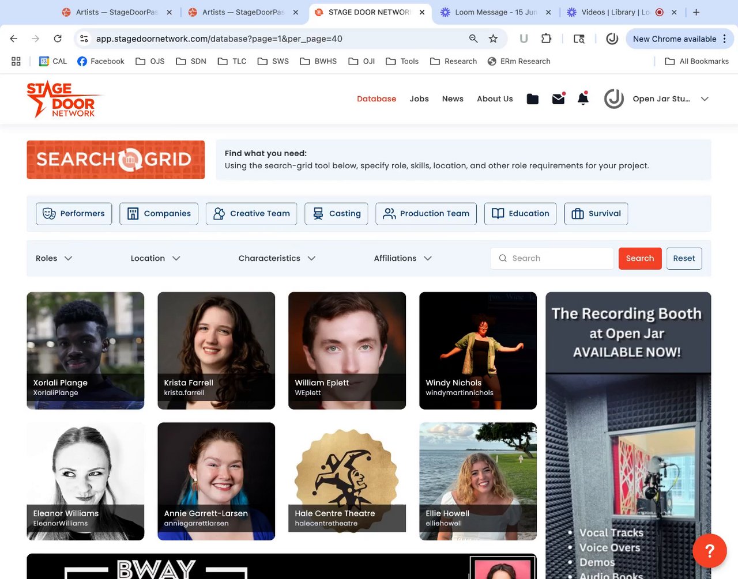Open the ERm Research bookmark
This screenshot has width=738, height=579.
point(519,61)
